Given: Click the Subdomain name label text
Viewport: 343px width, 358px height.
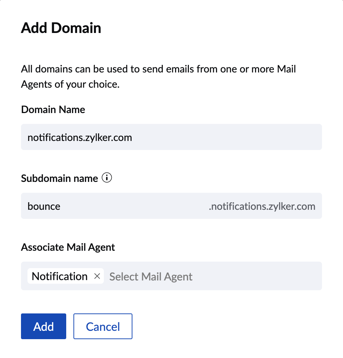Looking at the screenshot, I should click(x=59, y=179).
